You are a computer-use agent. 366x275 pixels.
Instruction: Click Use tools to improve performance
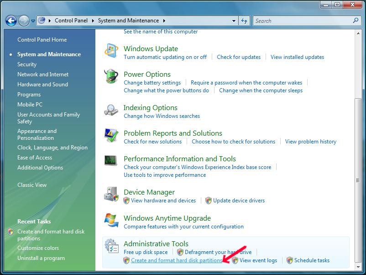[x=165, y=175]
